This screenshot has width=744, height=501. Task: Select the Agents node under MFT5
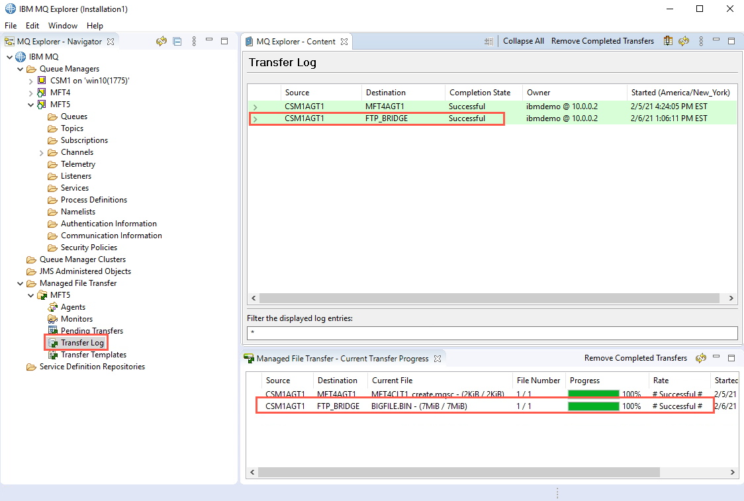point(73,307)
